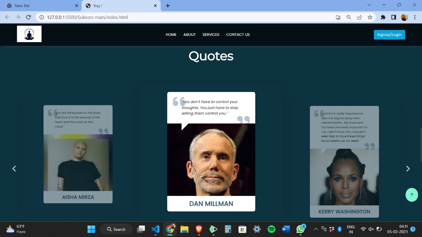Open Windows Start menu
Viewport: 422px width, 237px height.
pyautogui.click(x=91, y=229)
